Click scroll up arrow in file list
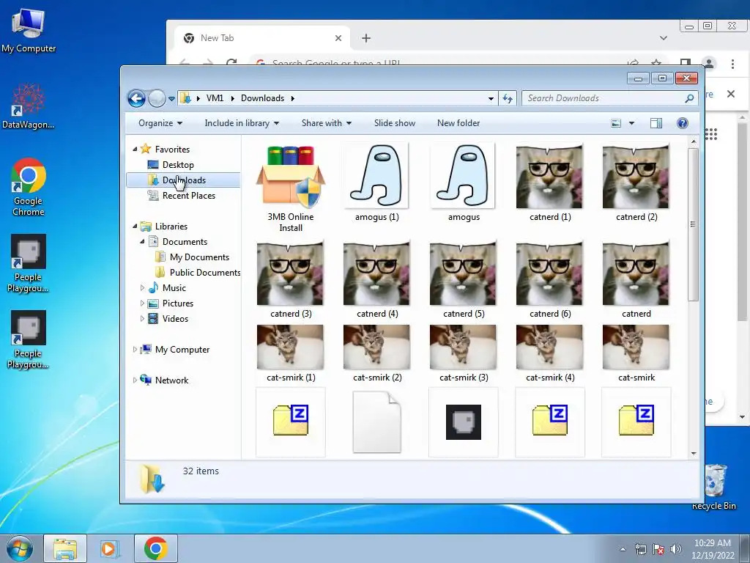 coord(694,142)
